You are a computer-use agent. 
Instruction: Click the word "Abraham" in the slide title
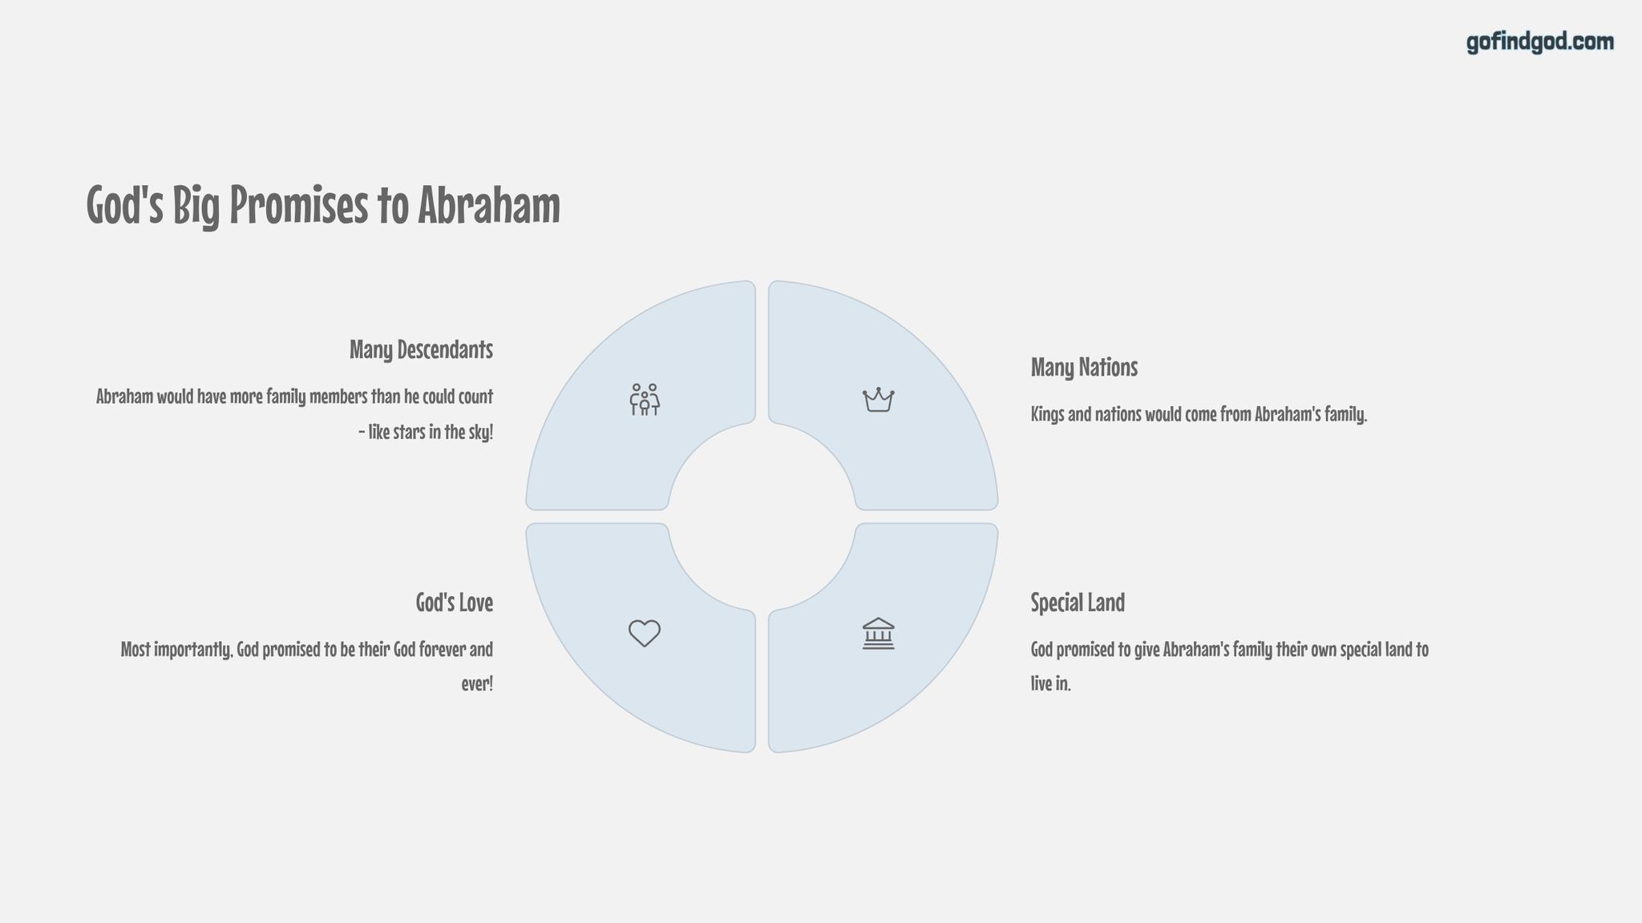488,205
